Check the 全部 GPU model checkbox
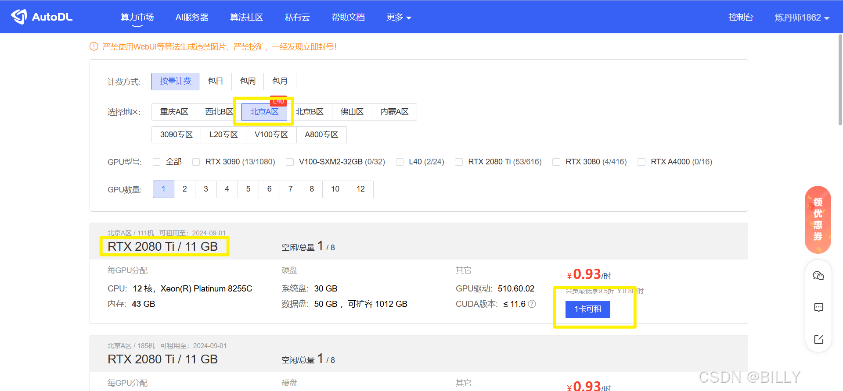Viewport: 843px width, 391px height. 156,162
